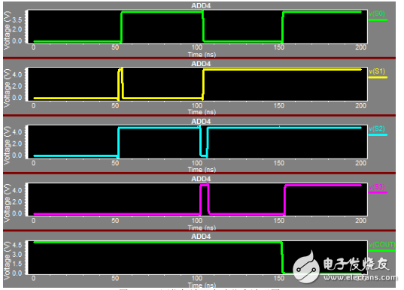Click the v(S0) legend label
The image size is (404, 290).
point(377,14)
